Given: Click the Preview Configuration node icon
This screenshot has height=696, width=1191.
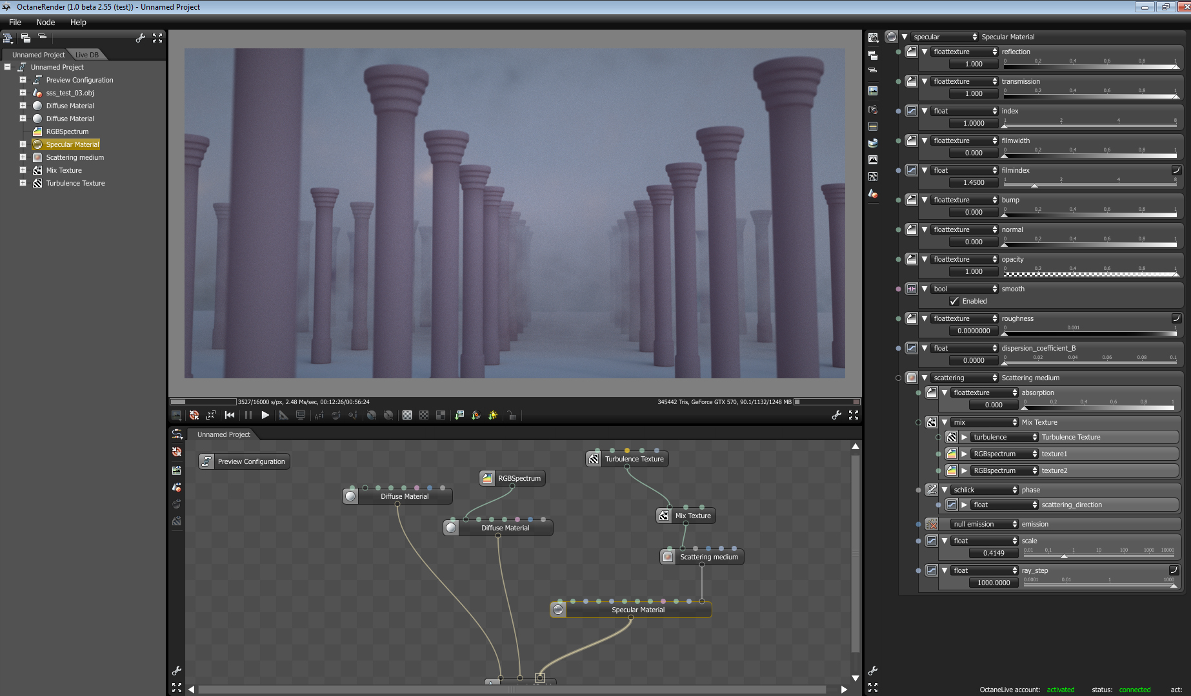Looking at the screenshot, I should click(x=206, y=461).
